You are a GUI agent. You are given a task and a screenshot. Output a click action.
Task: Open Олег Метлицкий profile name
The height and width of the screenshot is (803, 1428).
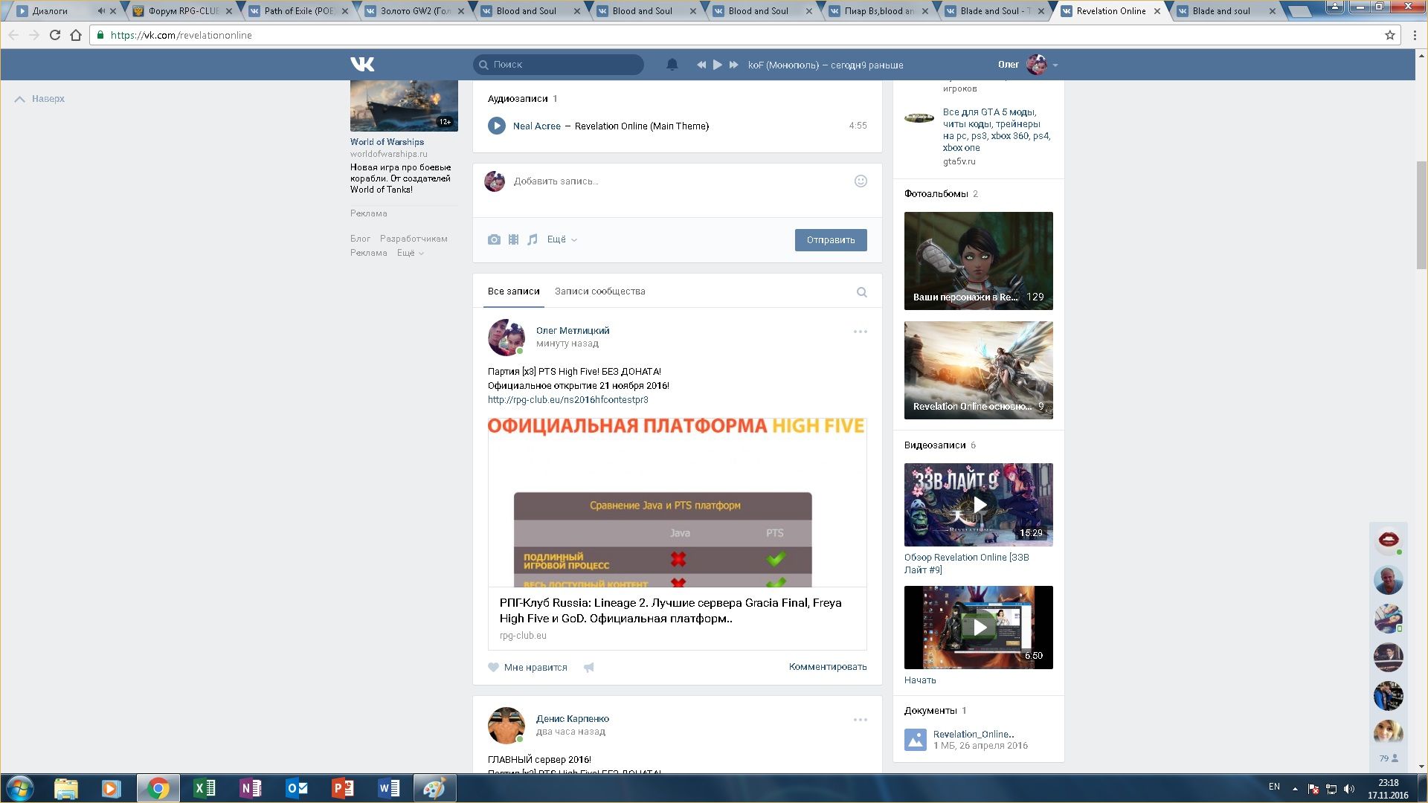click(572, 330)
